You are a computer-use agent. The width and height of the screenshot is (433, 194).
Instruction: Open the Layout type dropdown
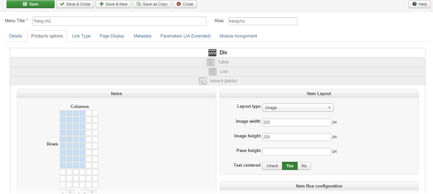[x=298, y=108]
